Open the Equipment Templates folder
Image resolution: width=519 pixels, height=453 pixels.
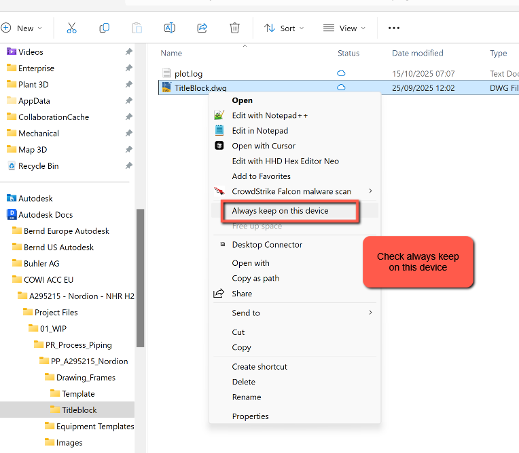click(x=95, y=427)
